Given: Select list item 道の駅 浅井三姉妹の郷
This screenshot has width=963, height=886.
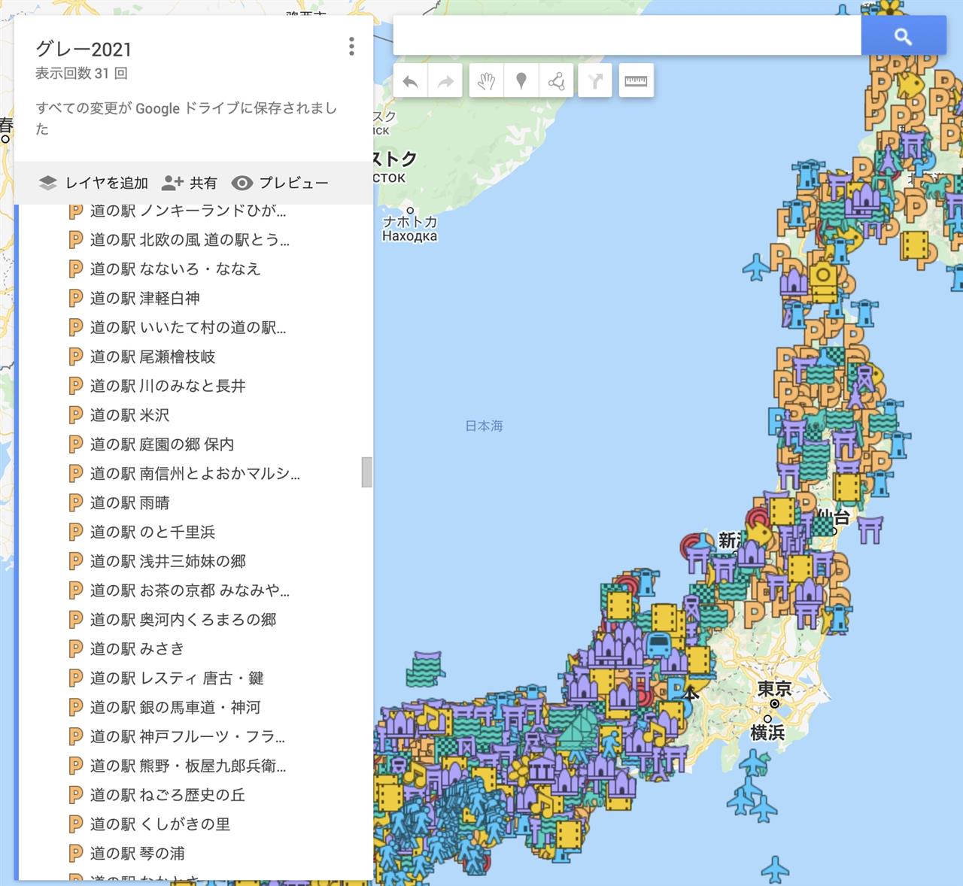Looking at the screenshot, I should (x=168, y=561).
